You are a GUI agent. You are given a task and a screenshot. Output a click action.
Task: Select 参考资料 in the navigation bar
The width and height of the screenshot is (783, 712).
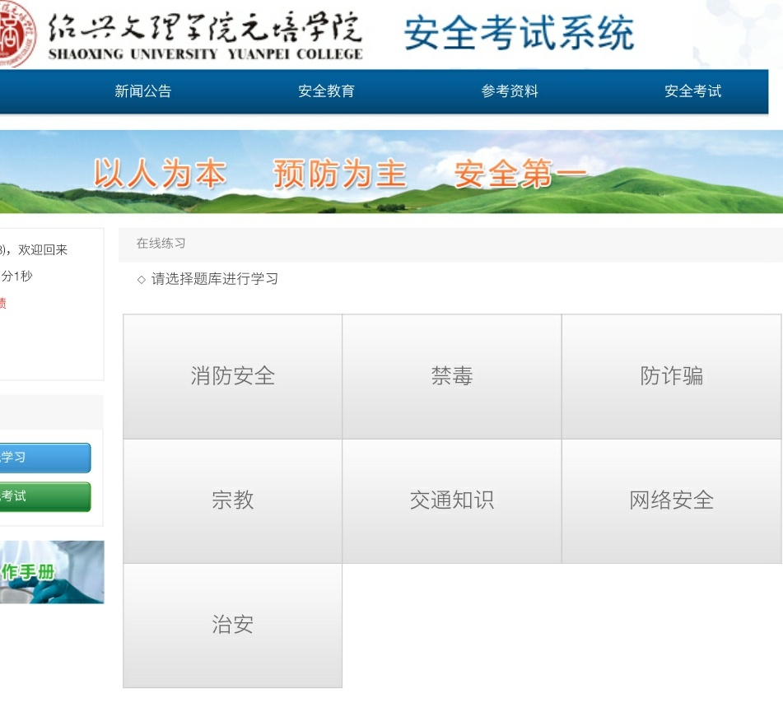click(510, 91)
